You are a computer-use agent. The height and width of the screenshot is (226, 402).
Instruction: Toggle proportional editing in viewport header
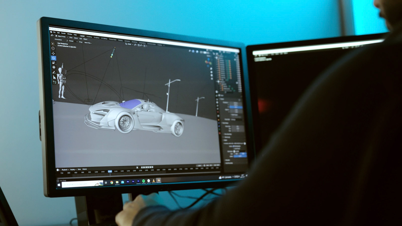[144, 45]
